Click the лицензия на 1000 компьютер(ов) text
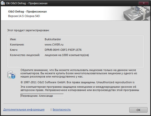The image size is (151, 116). click(x=67, y=55)
